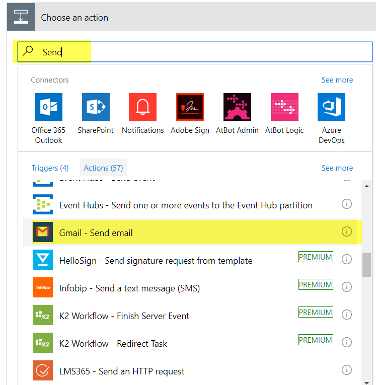Click the Choose an action header icon
The width and height of the screenshot is (376, 385).
tap(21, 17)
